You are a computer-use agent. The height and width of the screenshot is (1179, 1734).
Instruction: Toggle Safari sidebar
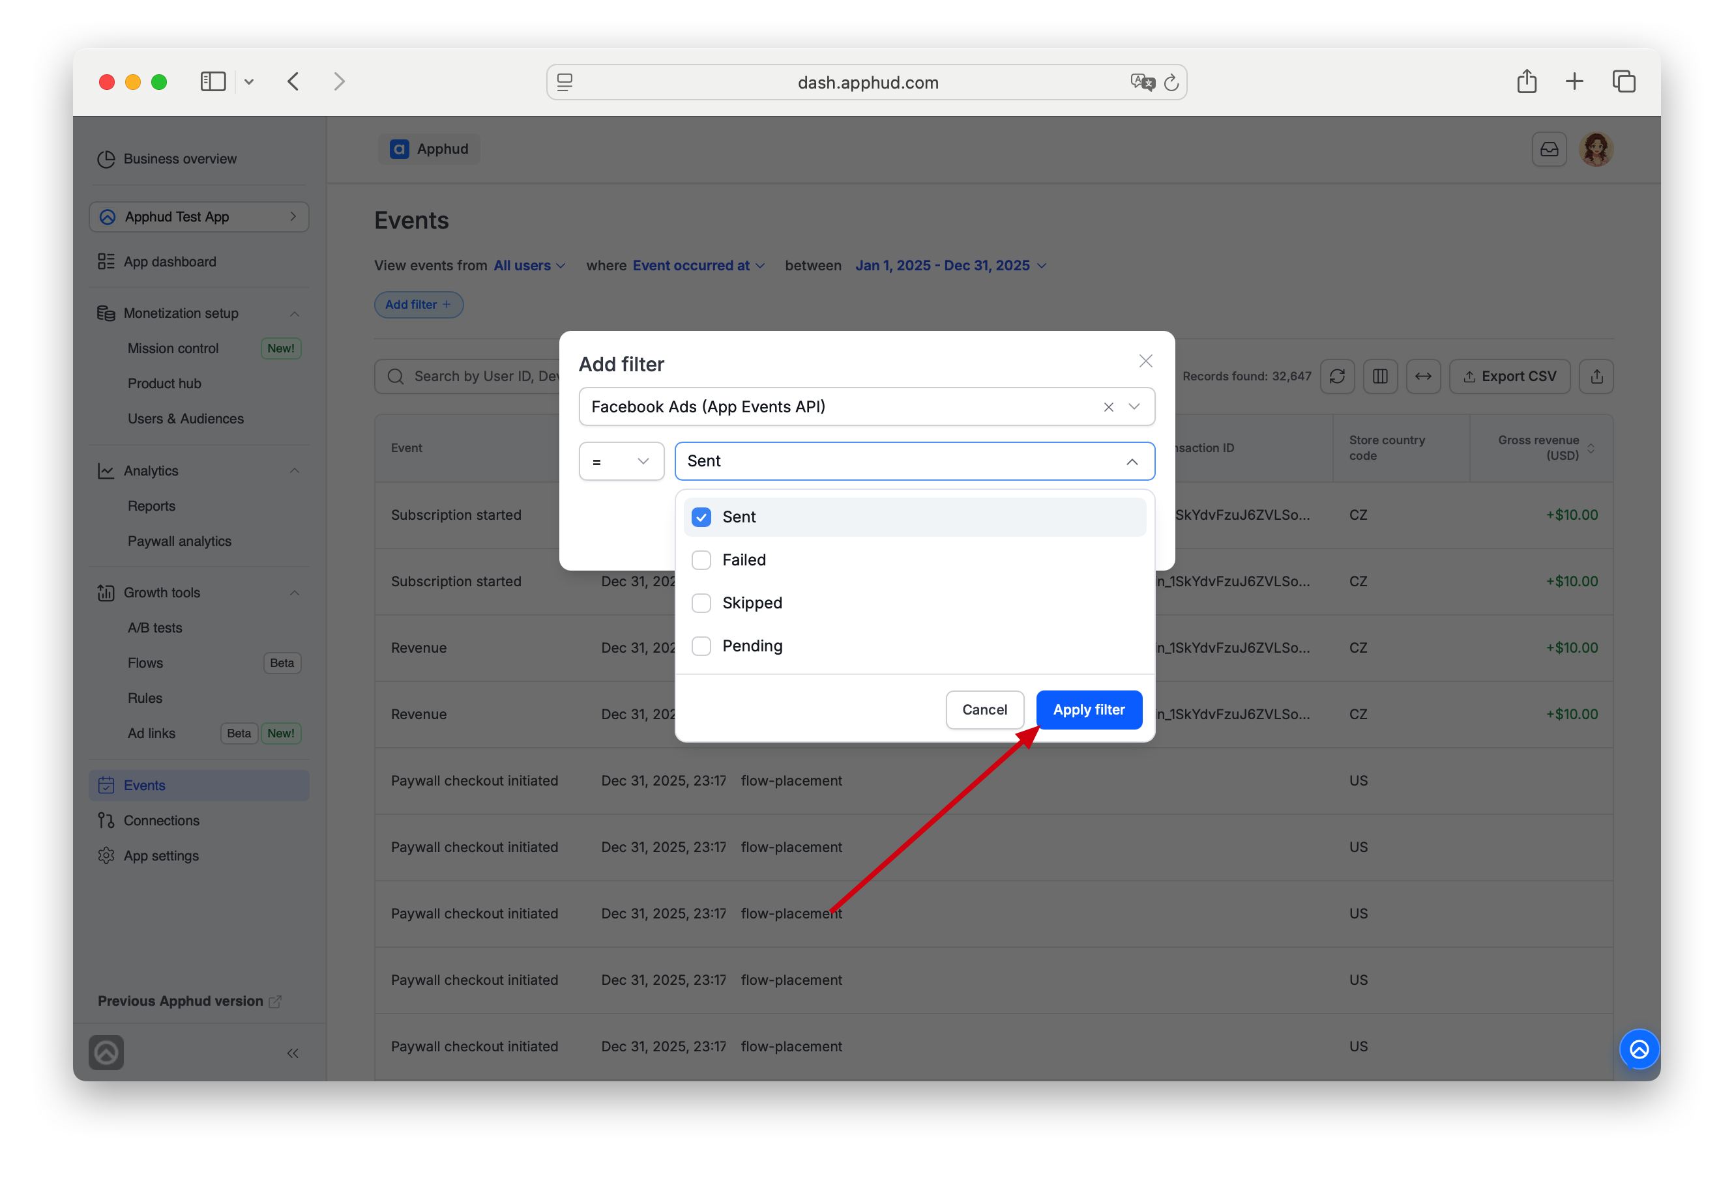[213, 81]
